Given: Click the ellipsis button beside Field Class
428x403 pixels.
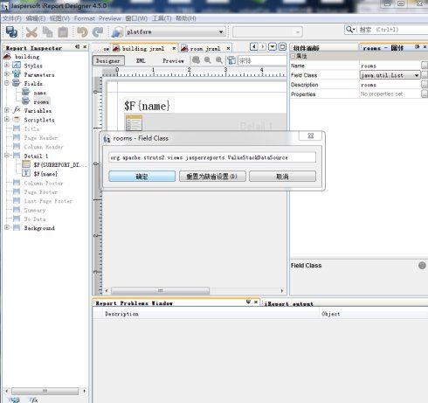Looking at the screenshot, I should 425,75.
